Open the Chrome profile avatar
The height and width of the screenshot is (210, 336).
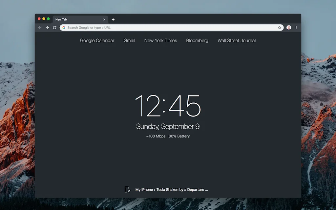tap(288, 28)
